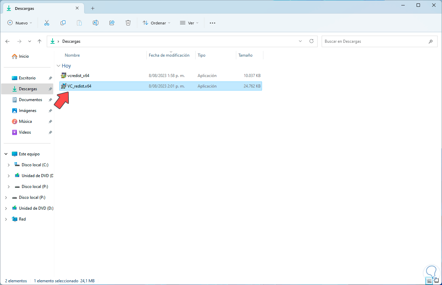This screenshot has width=442, height=285.
Task: Open the Ver dropdown menu
Action: pyautogui.click(x=189, y=23)
